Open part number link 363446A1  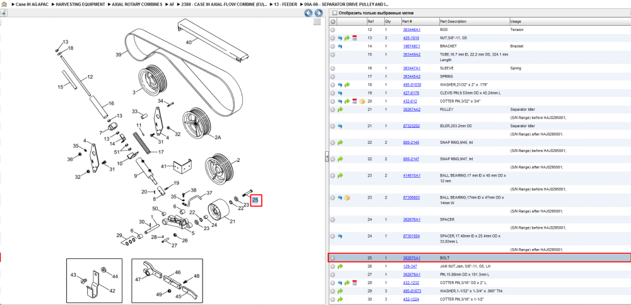tap(411, 30)
